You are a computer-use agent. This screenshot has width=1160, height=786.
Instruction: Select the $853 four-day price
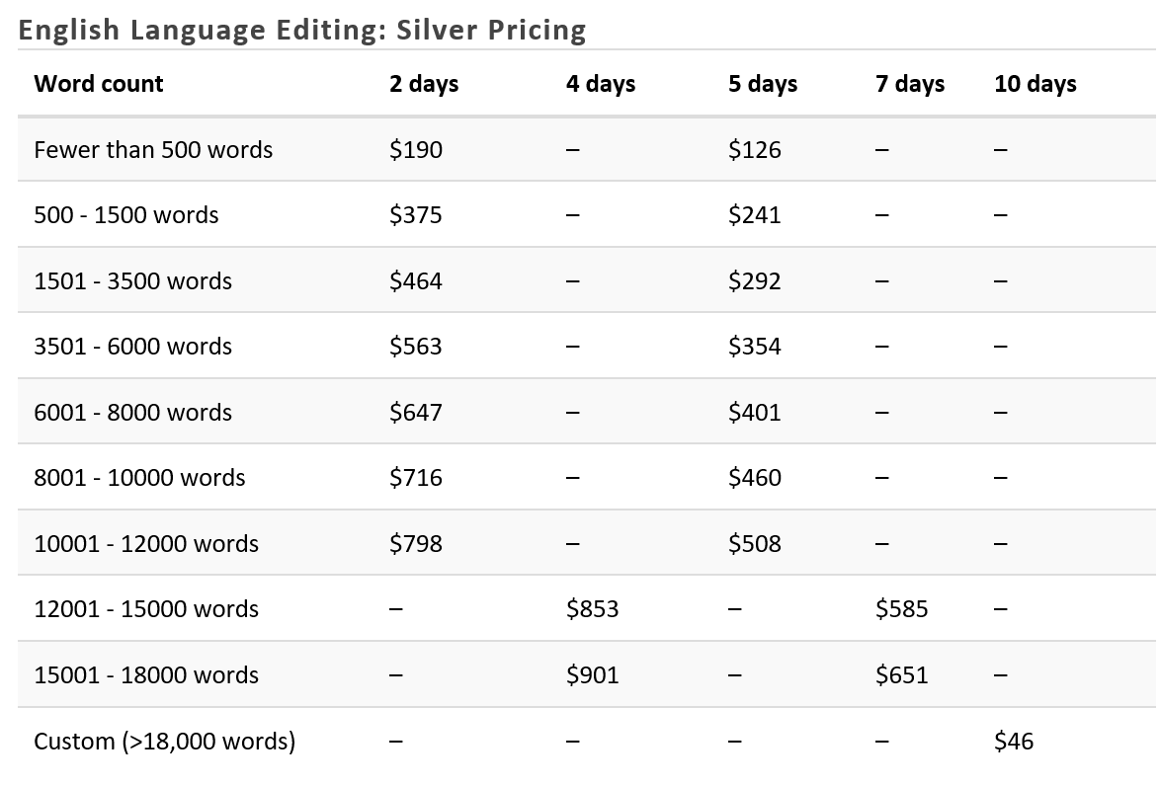(593, 609)
